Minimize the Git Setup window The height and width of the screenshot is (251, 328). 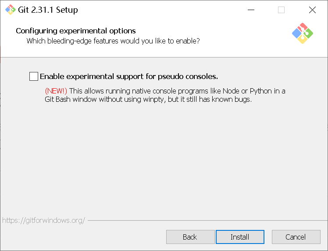point(251,10)
